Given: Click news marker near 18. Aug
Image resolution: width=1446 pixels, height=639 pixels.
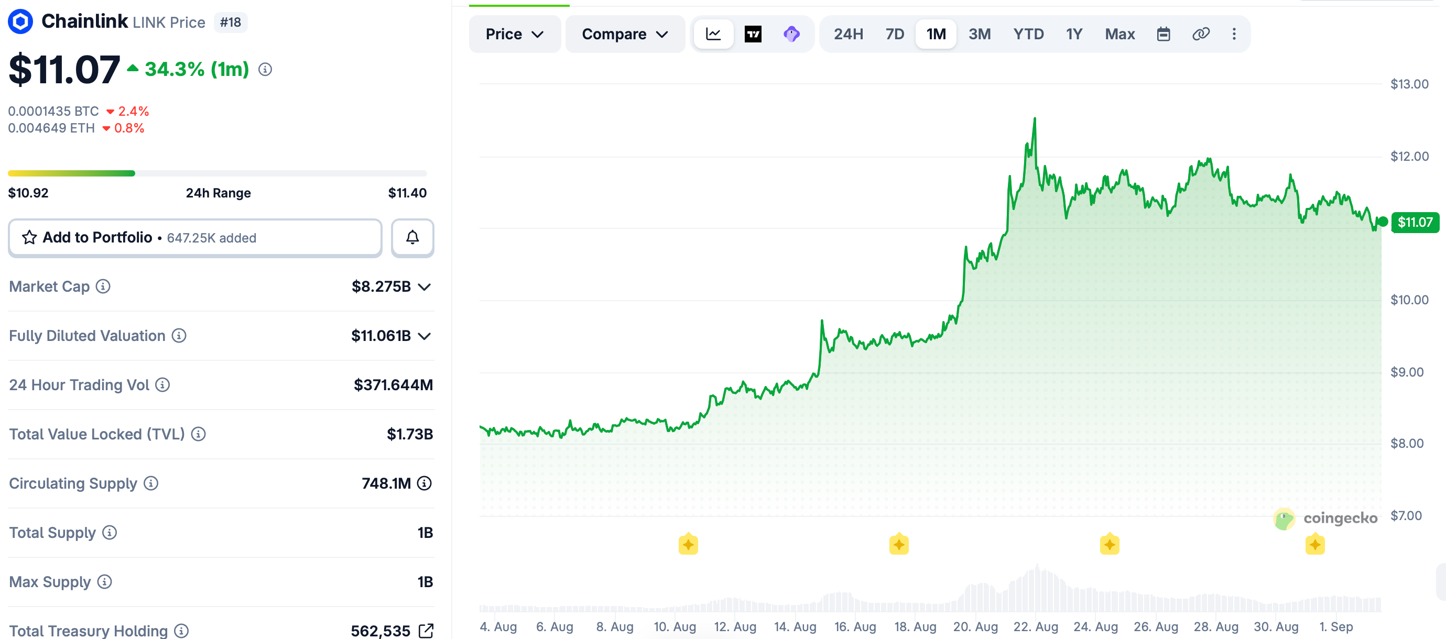Looking at the screenshot, I should pos(899,544).
